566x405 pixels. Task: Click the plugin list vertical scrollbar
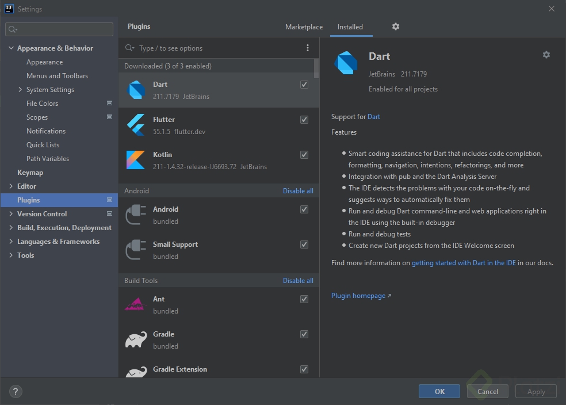pos(316,68)
